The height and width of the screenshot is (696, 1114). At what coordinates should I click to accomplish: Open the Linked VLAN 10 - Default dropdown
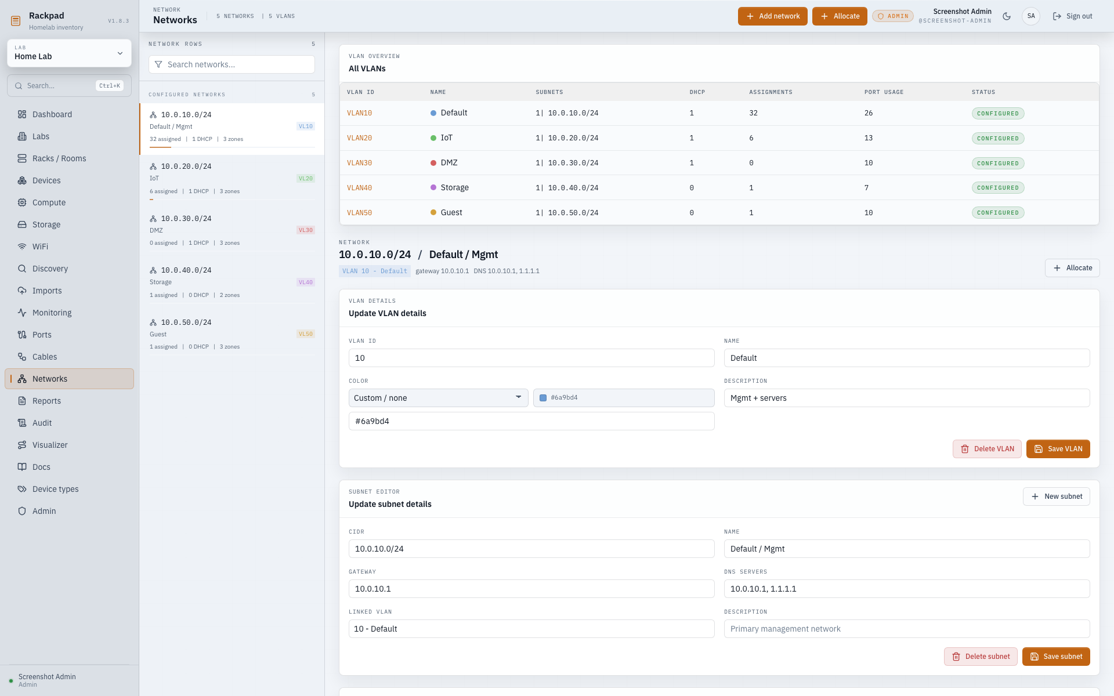pos(531,629)
